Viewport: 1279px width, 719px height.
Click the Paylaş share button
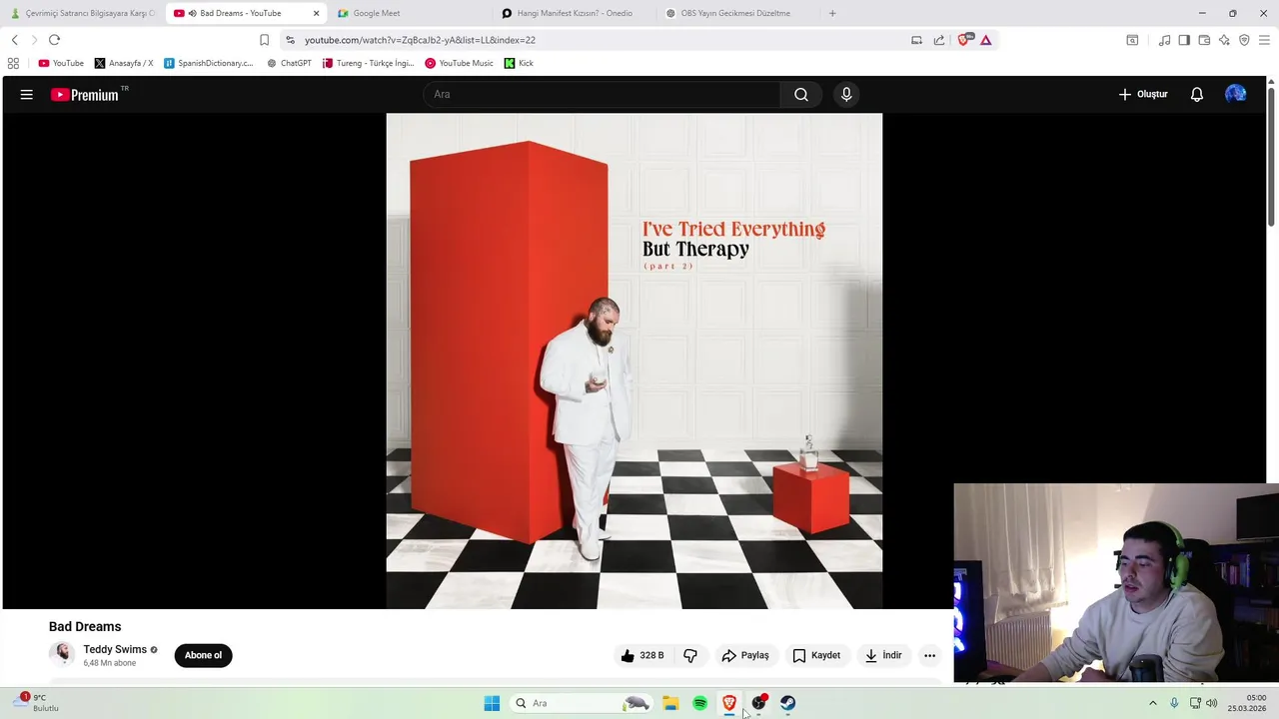tap(745, 655)
